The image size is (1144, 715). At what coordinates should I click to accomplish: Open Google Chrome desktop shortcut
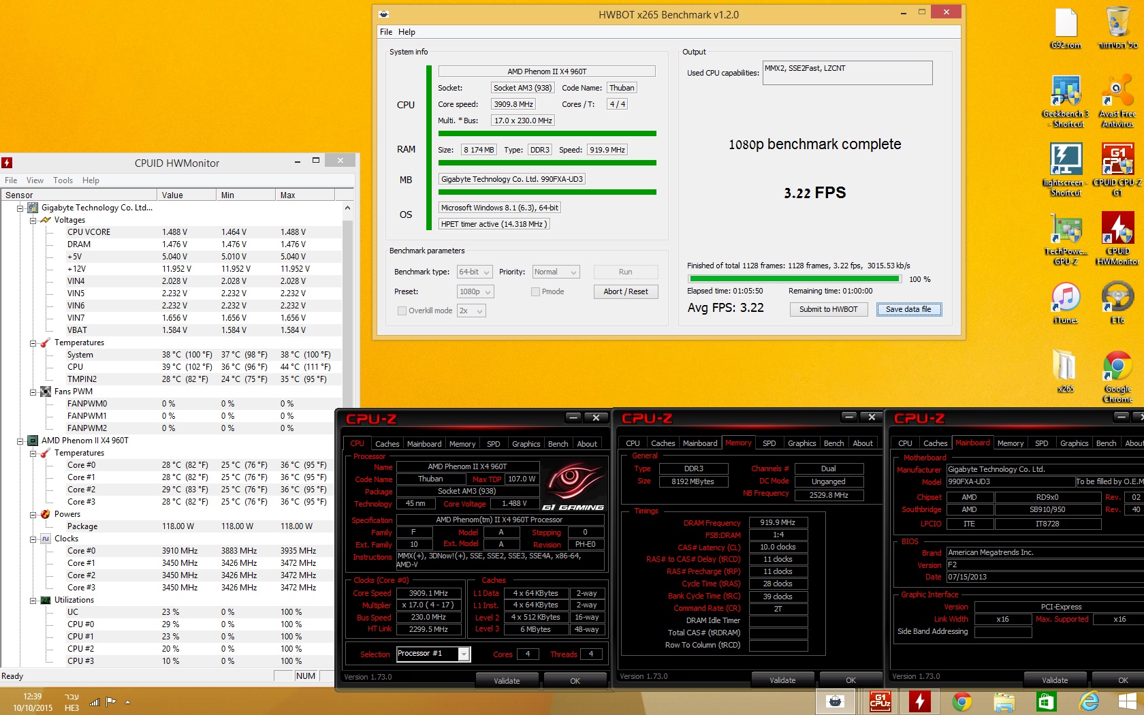(1117, 377)
